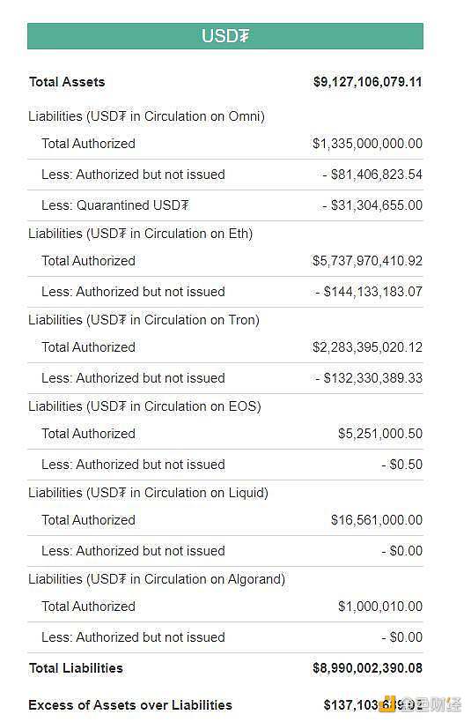Select Omni Total Authorized value $1,335,000,000.00

(x=367, y=143)
